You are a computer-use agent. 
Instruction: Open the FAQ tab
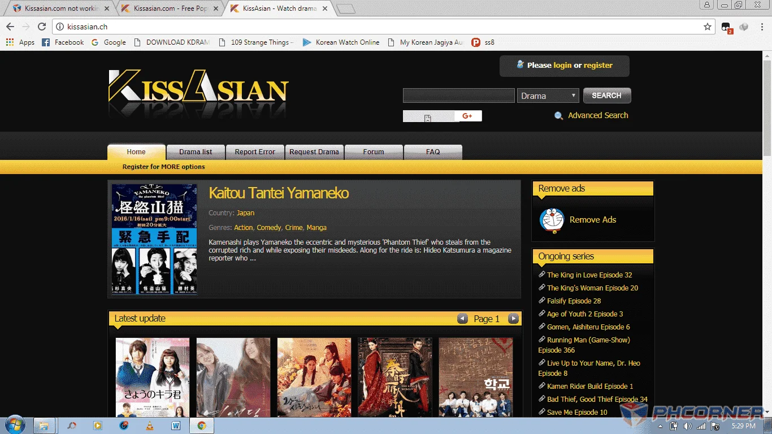pyautogui.click(x=433, y=152)
